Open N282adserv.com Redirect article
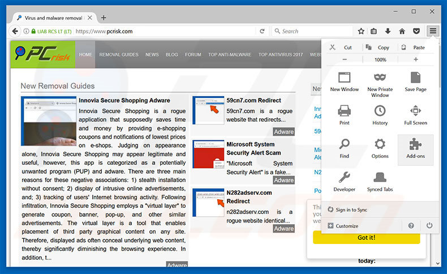 (249, 197)
